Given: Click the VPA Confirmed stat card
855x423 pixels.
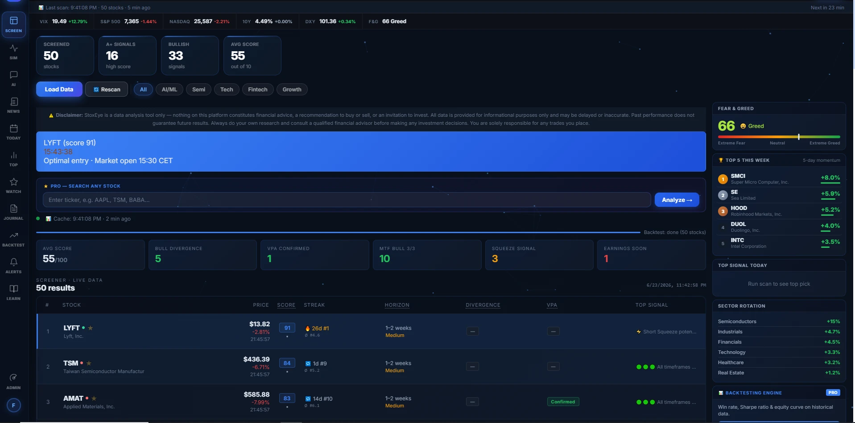Looking at the screenshot, I should tap(314, 255).
